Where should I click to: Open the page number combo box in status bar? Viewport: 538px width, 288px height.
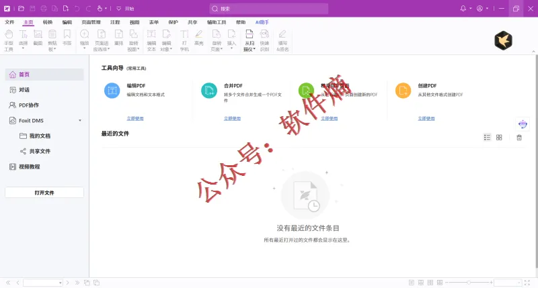[43, 283]
